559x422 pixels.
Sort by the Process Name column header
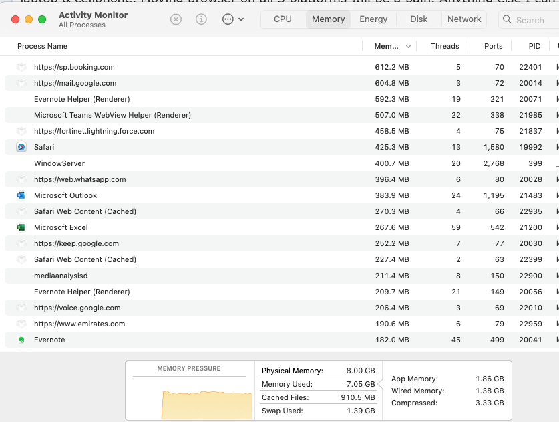click(x=43, y=46)
